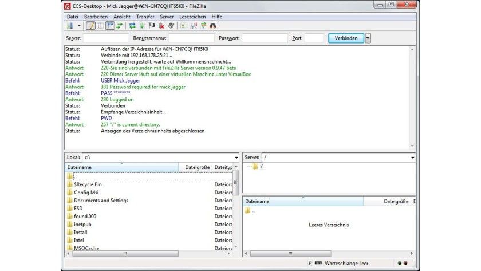
Task: Click the local file list horizontal scrollbar
Action: 125,253
